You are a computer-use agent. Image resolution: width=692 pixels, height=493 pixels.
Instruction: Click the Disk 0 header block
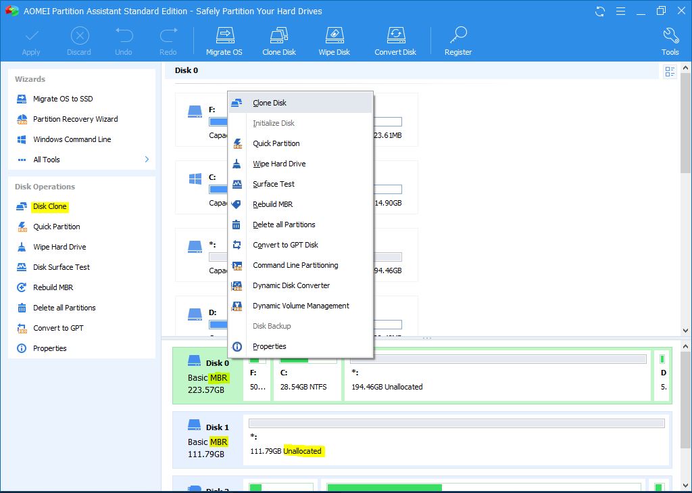[x=207, y=376]
